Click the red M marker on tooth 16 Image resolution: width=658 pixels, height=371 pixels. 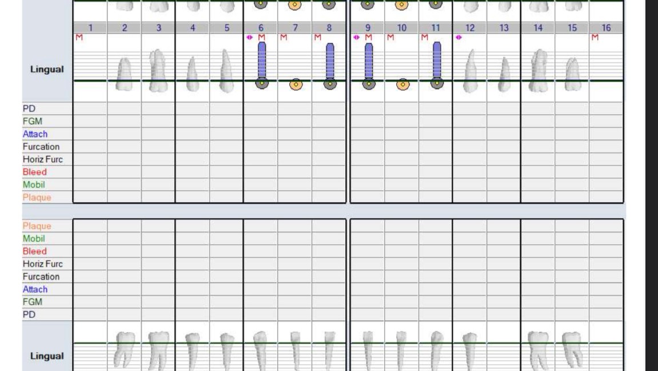[595, 37]
